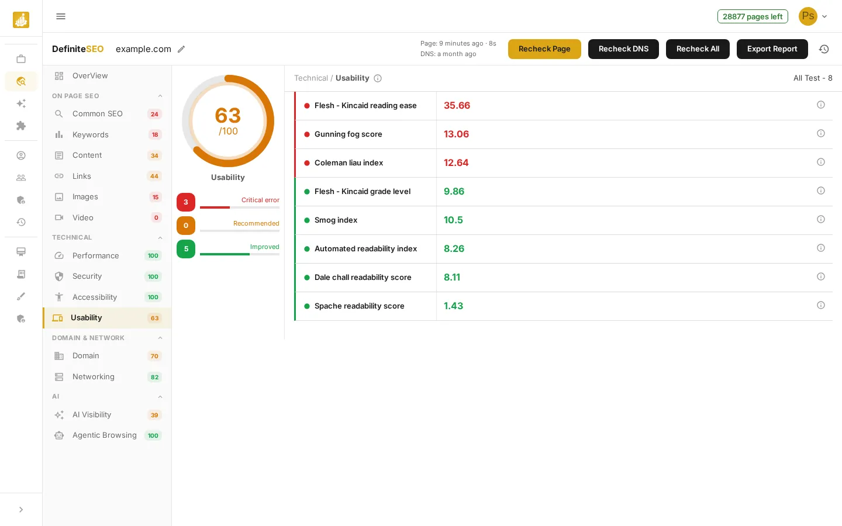Open the Common SEO section
The image size is (842, 526).
pyautogui.click(x=107, y=114)
